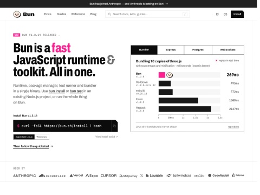Open Then follow the quickstart link
This screenshot has width=260, height=195.
coord(31,146)
